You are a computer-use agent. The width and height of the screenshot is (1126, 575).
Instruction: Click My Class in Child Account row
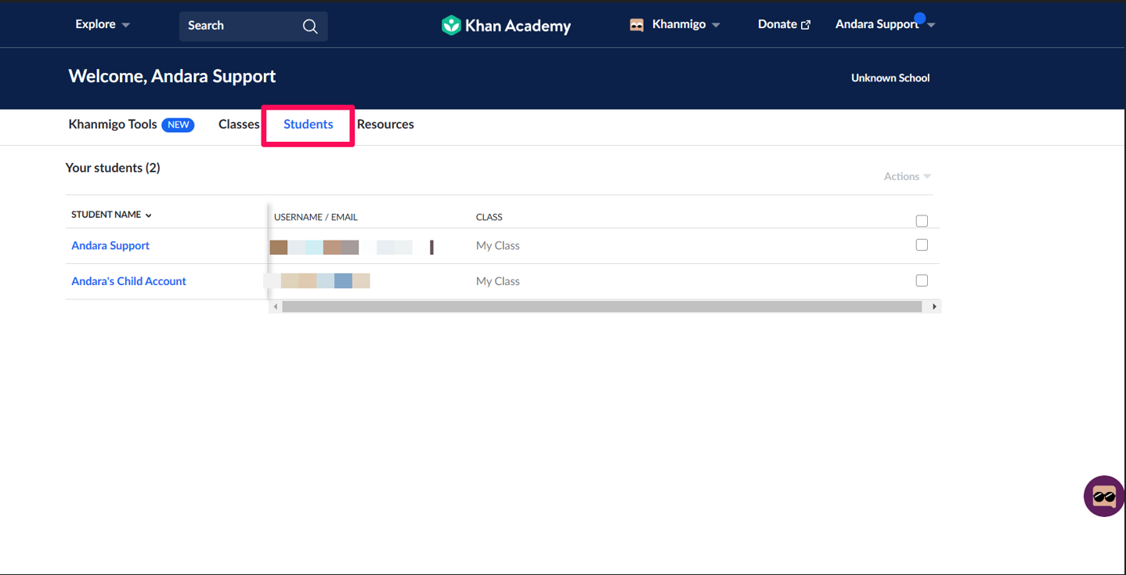tap(498, 280)
